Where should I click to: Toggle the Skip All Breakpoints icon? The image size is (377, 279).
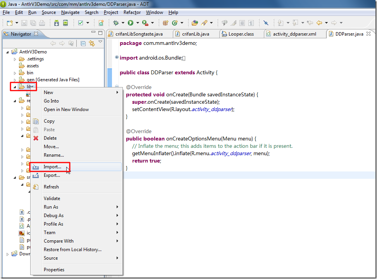tap(265, 23)
